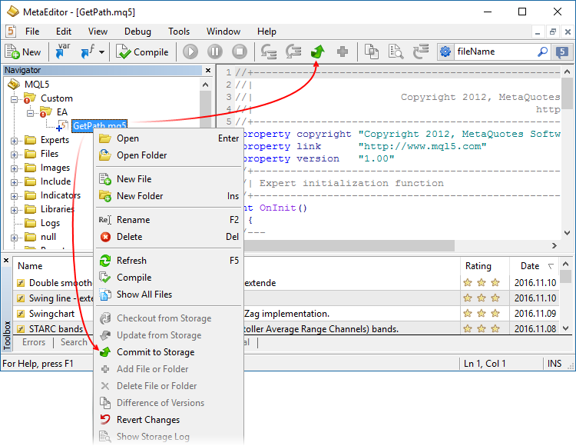
Task: Expand the Experts folder in Navigator
Action: pyautogui.click(x=15, y=140)
